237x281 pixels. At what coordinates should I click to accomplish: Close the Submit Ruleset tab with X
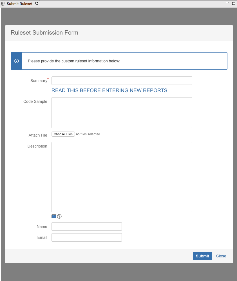pyautogui.click(x=36, y=4)
